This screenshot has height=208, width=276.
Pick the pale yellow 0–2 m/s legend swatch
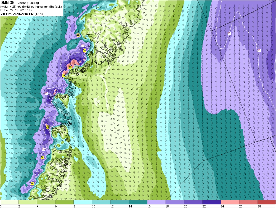[x=9, y=202]
